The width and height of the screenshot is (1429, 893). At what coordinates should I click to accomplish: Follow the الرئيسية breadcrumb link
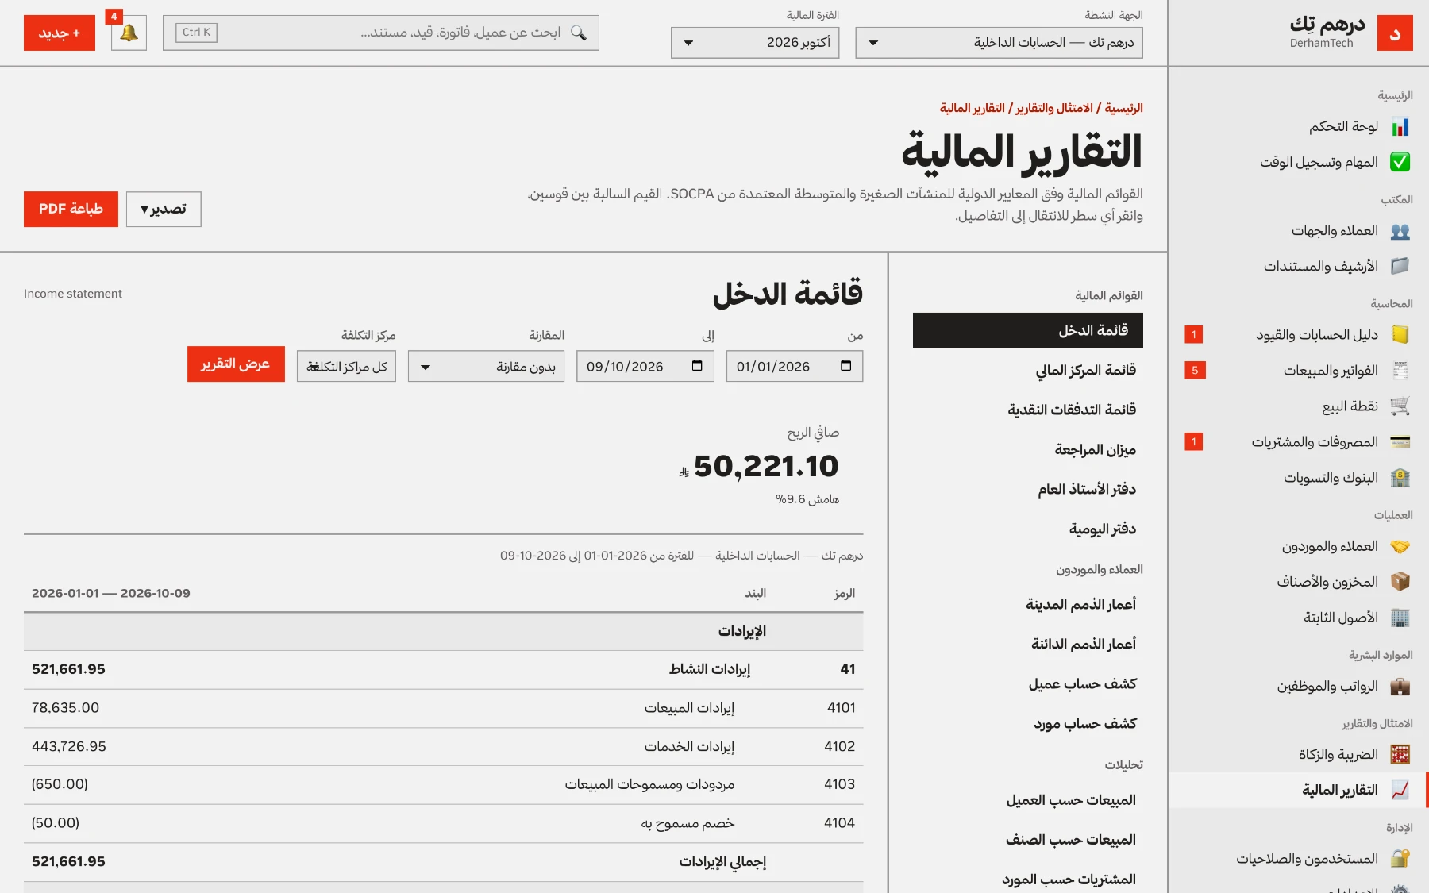click(1123, 108)
